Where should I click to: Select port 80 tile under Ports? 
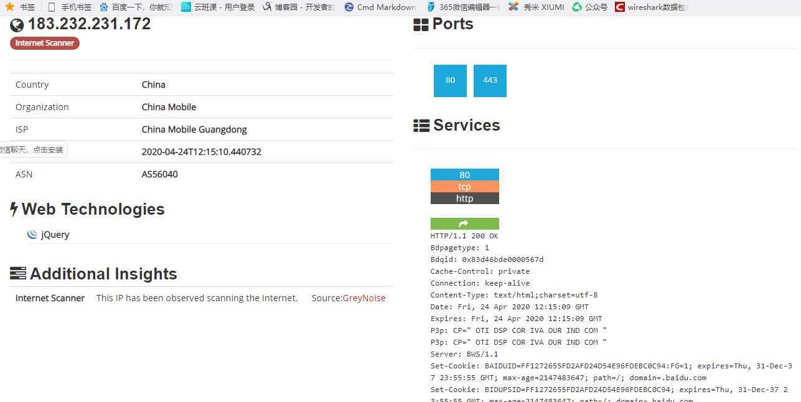pyautogui.click(x=450, y=81)
